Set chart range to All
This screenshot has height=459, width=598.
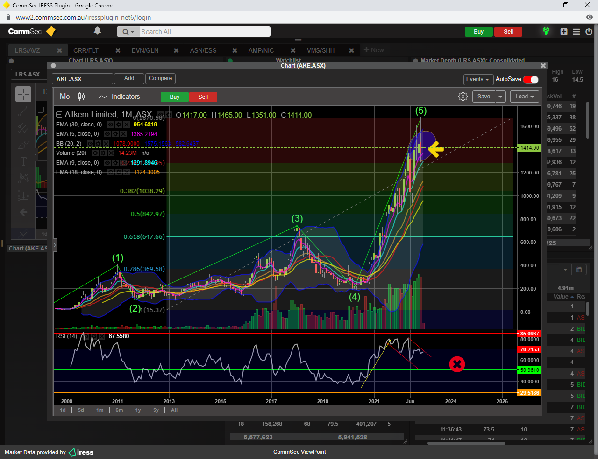click(x=174, y=410)
